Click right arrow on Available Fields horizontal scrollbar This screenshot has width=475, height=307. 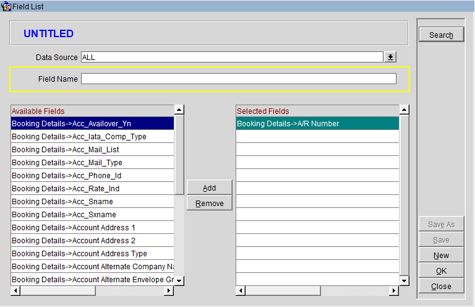pyautogui.click(x=169, y=291)
